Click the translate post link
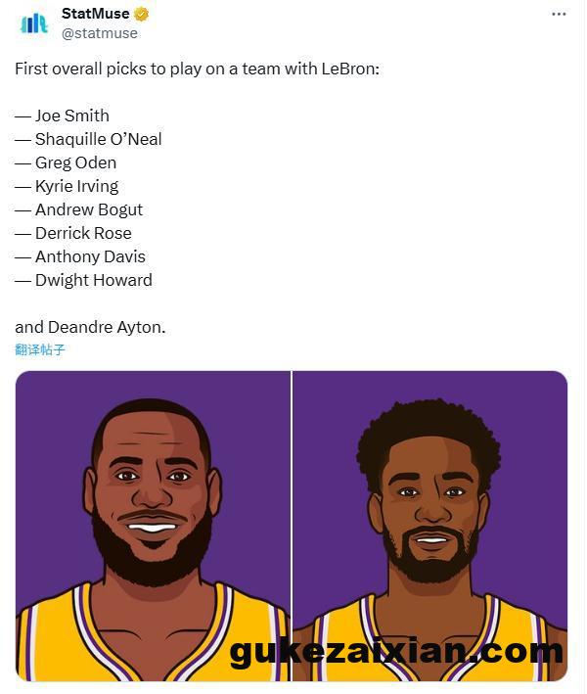Viewport: 587px width, 694px height. (x=40, y=349)
